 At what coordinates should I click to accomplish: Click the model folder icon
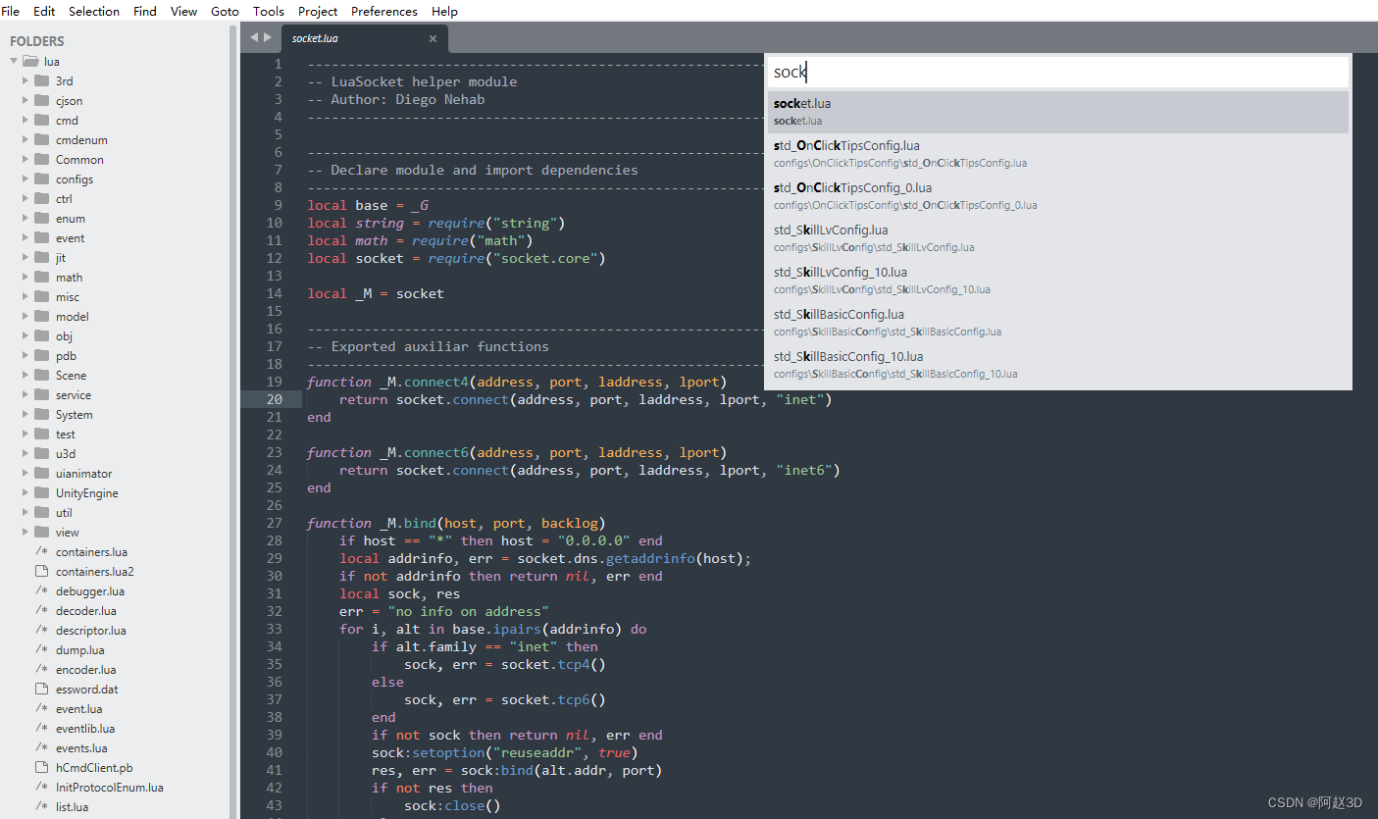click(x=41, y=316)
